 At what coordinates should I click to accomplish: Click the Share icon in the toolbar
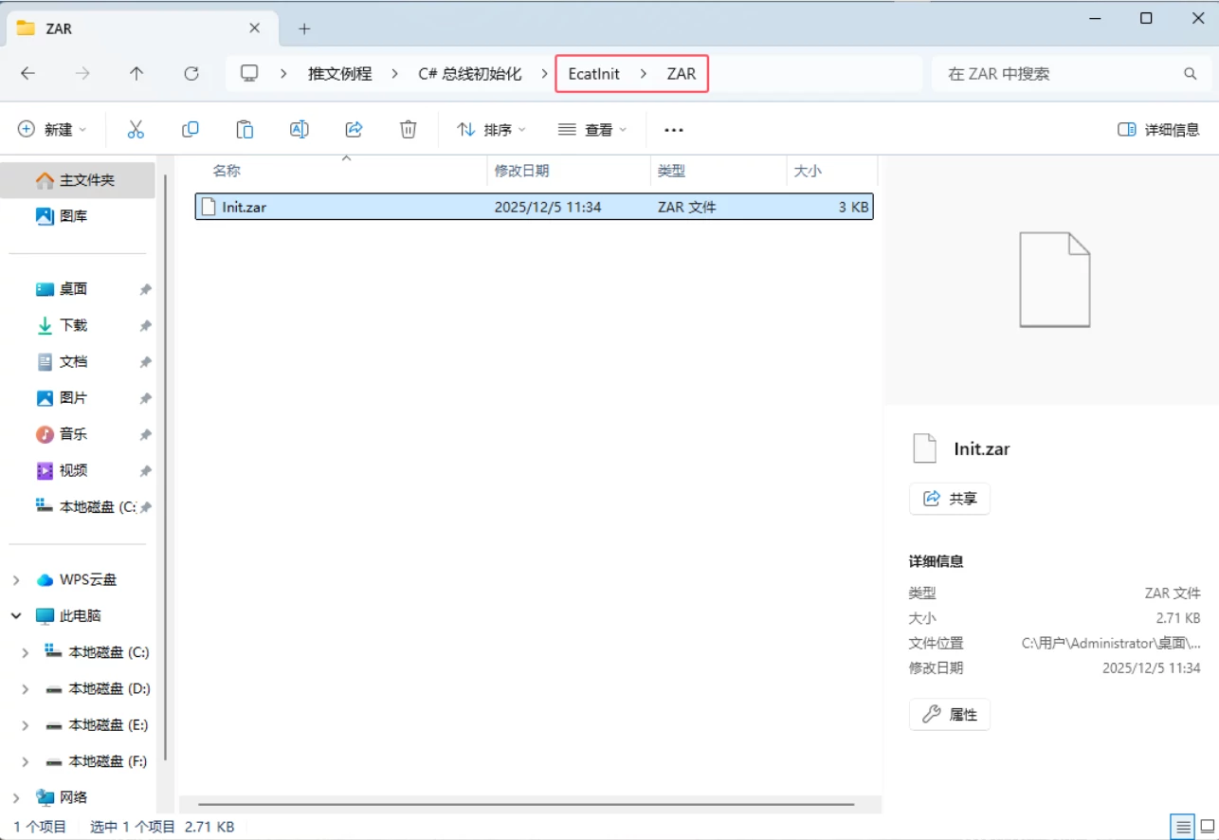(x=354, y=129)
